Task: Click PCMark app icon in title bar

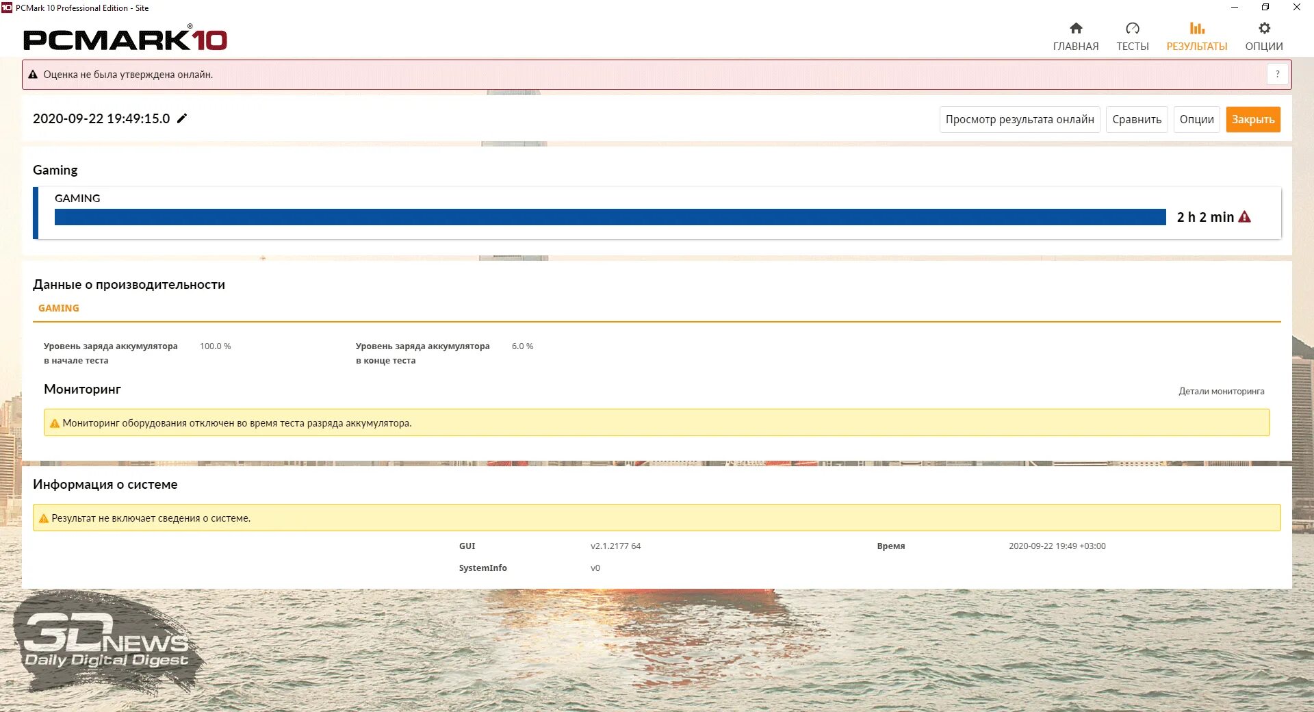Action: pos(7,8)
